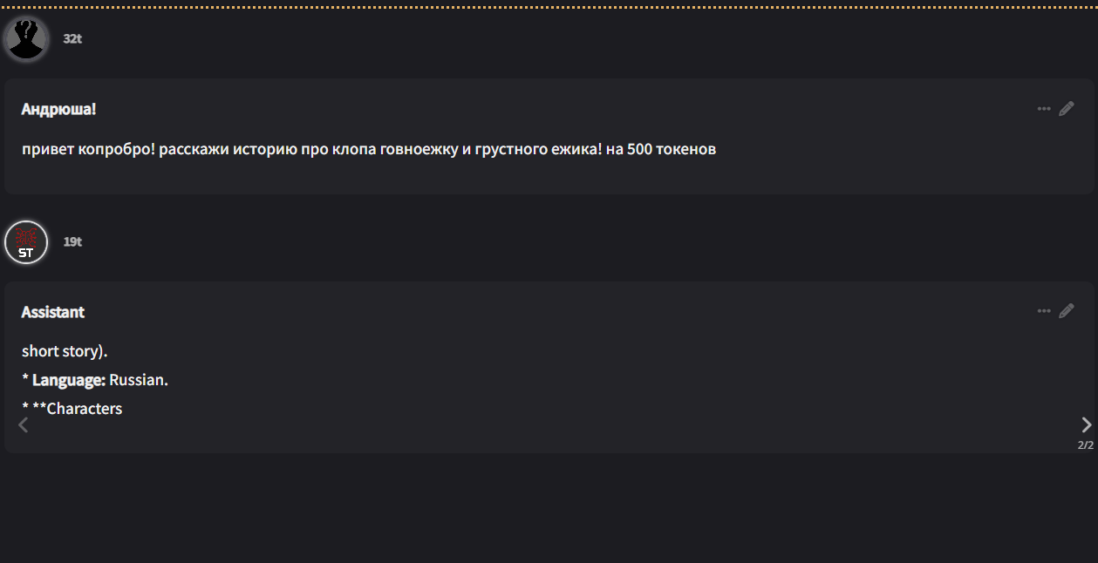Image resolution: width=1098 pixels, height=563 pixels.
Task: Click the dotted divider above the chat
Action: (x=549, y=7)
